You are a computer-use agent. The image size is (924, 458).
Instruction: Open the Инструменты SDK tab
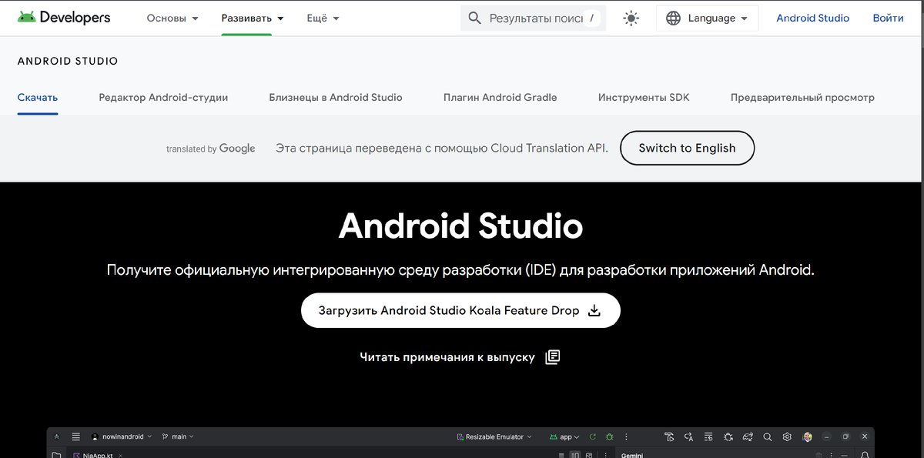pos(643,98)
